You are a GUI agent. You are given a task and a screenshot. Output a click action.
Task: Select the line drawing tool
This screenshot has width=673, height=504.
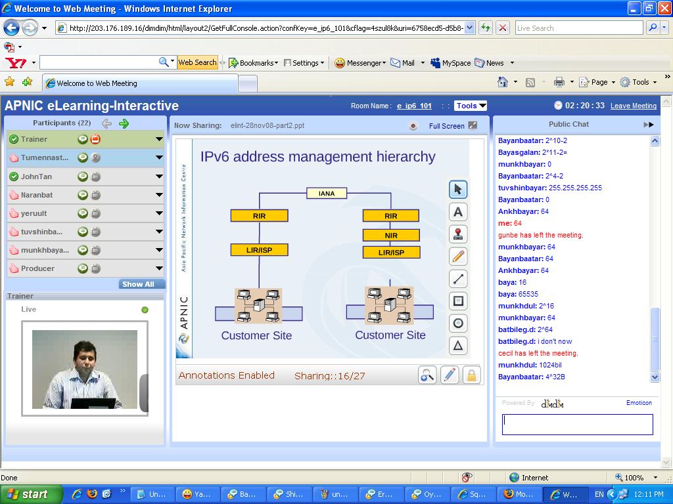(458, 278)
